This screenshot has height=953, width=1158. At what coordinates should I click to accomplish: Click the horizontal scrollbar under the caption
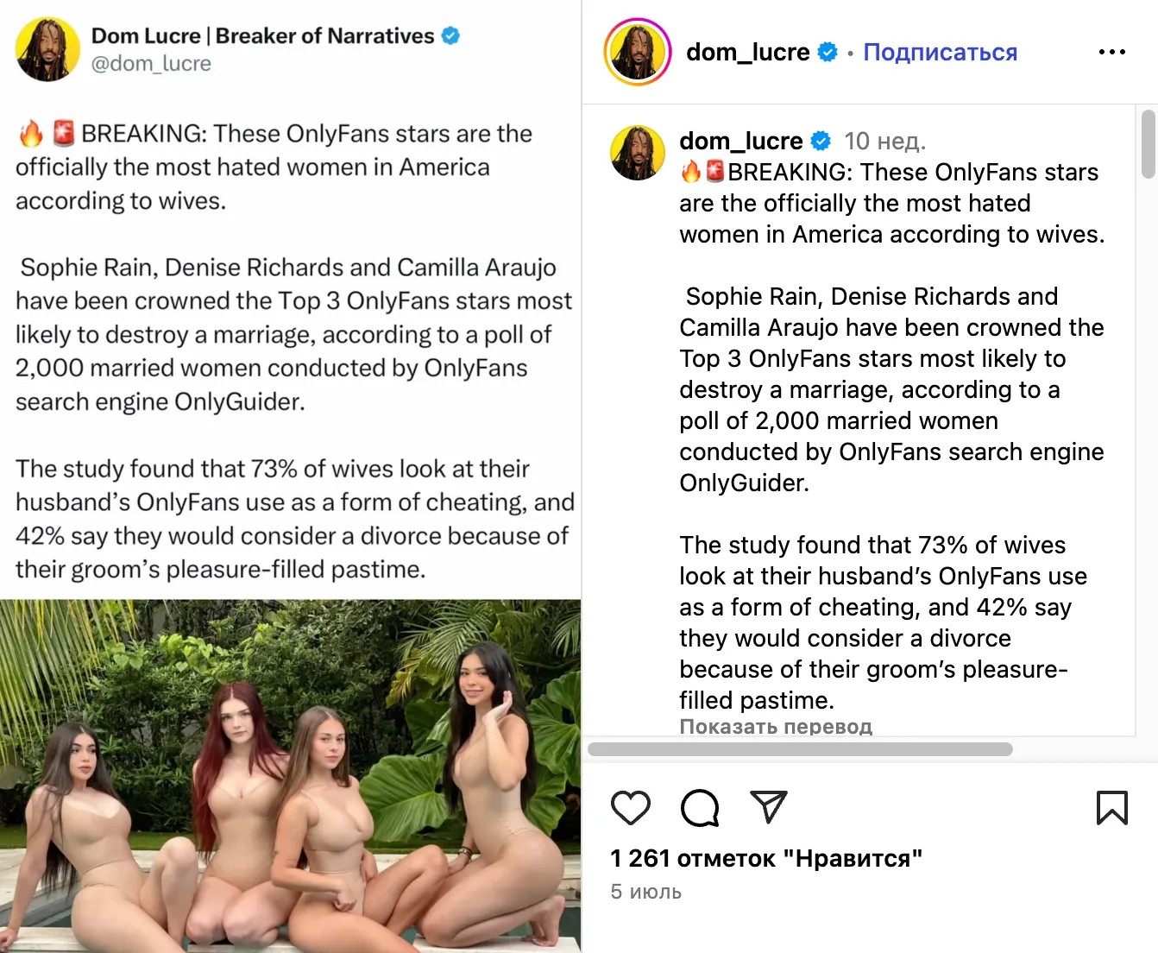click(x=800, y=749)
